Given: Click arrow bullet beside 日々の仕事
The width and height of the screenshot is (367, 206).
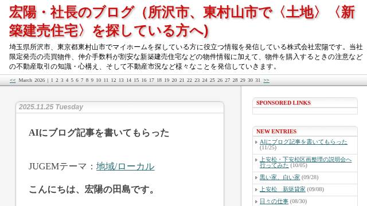Looking at the screenshot, I should point(256,201).
